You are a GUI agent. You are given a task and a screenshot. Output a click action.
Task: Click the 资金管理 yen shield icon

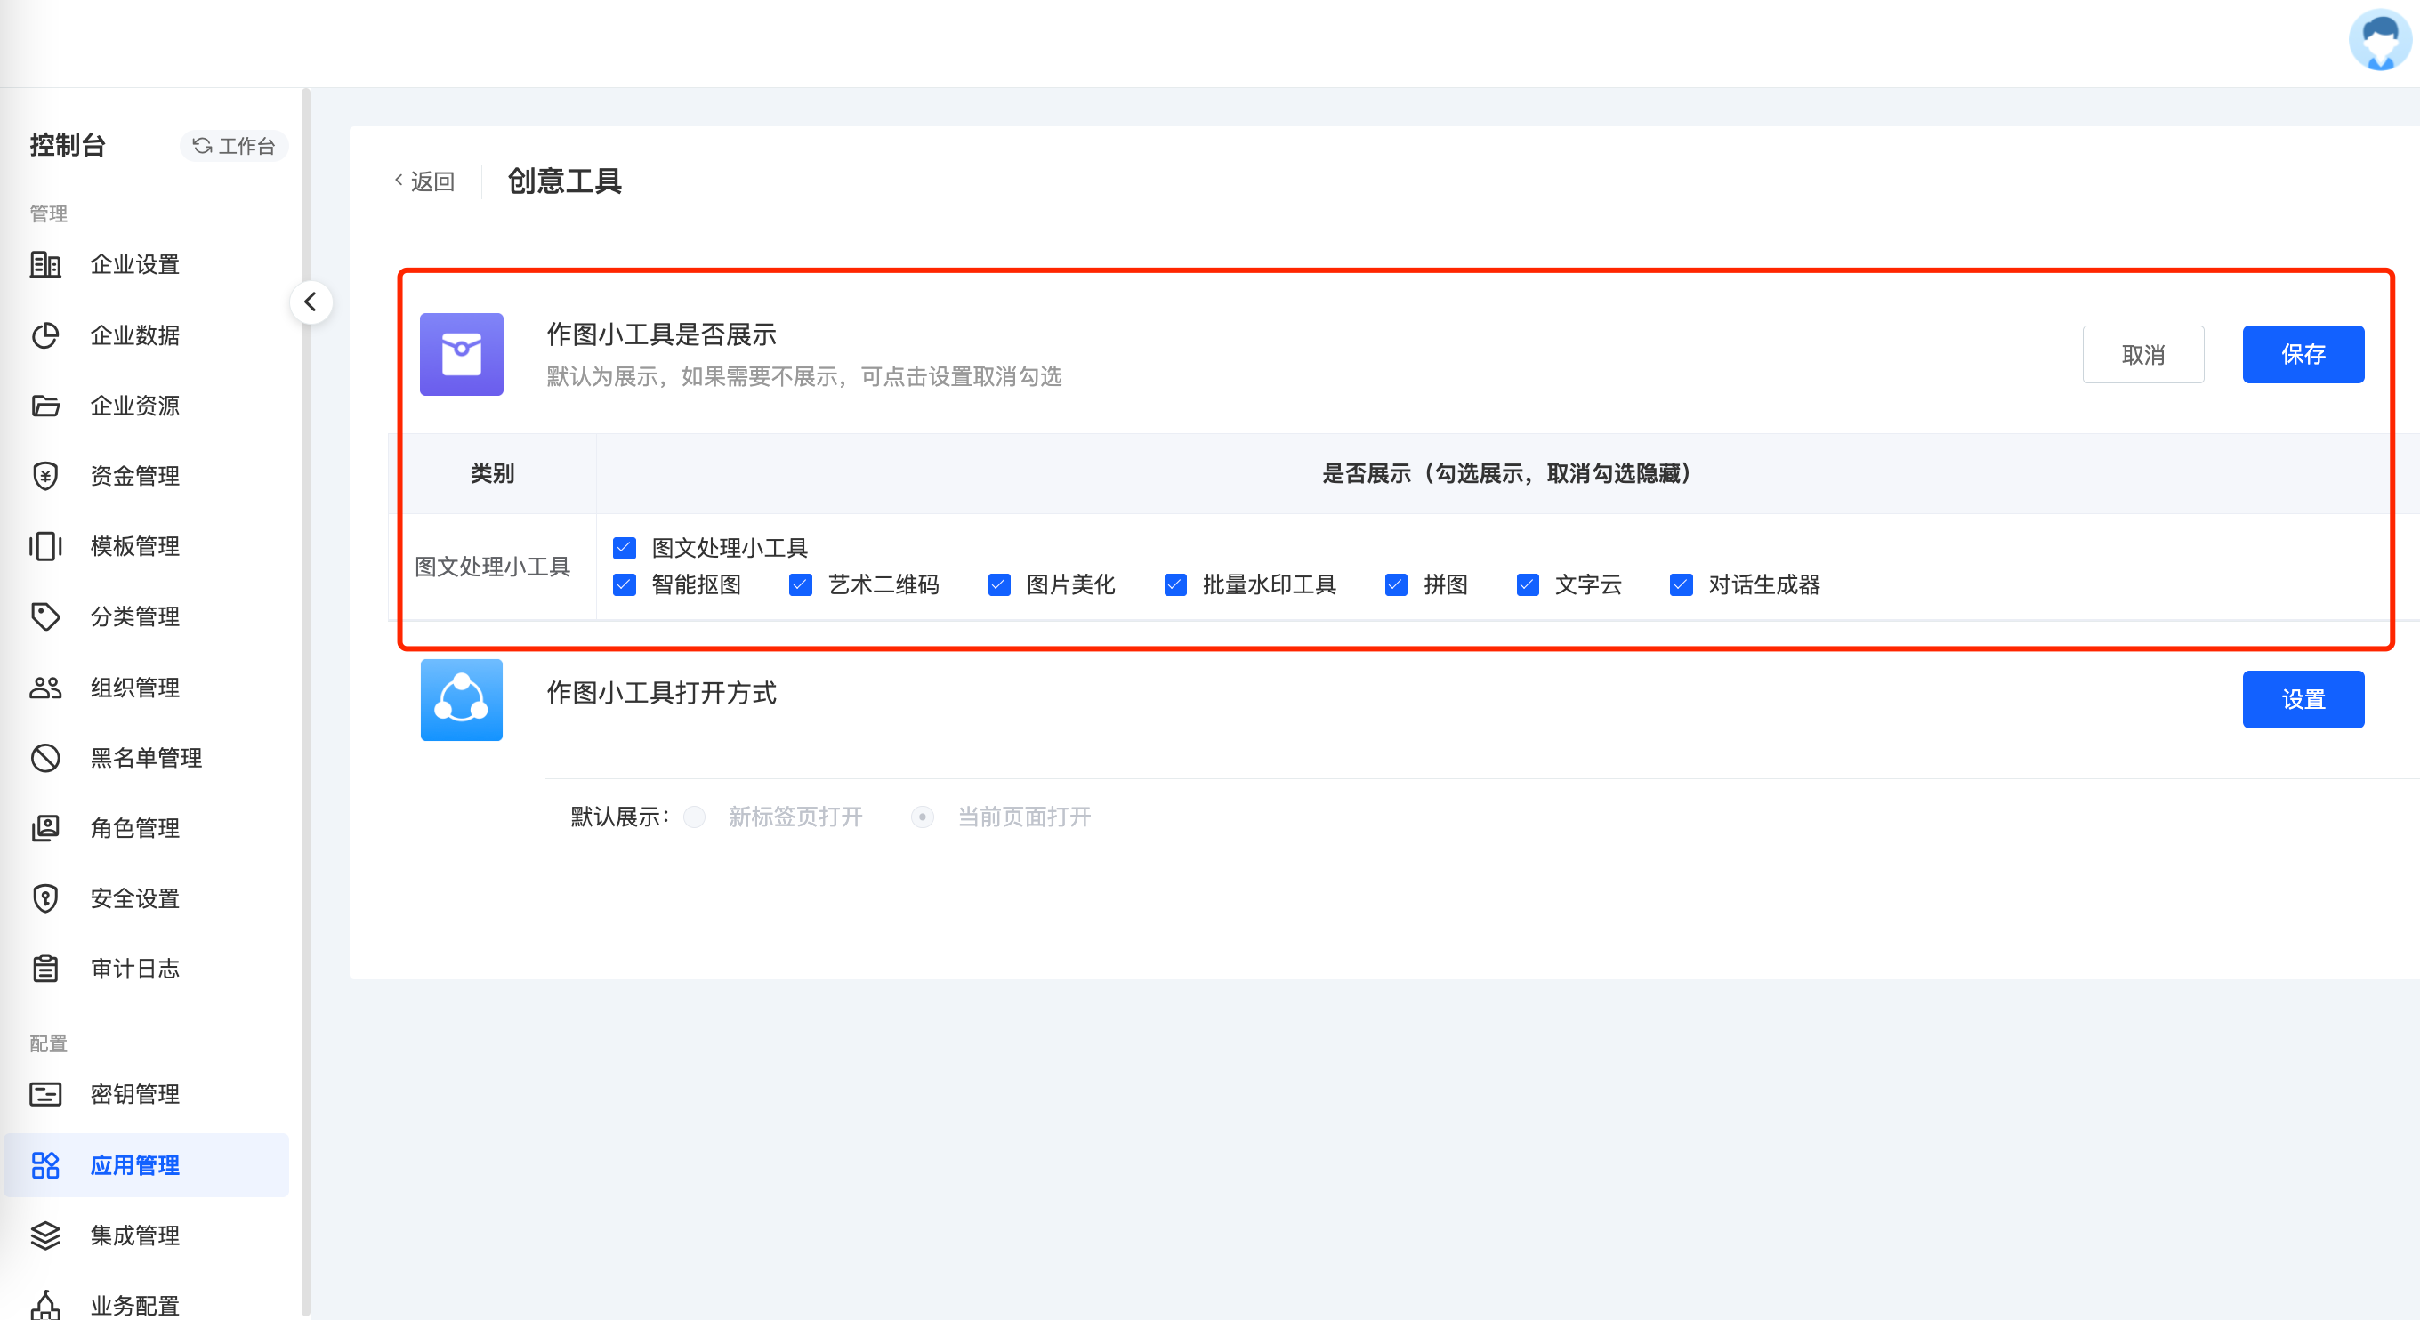pyautogui.click(x=45, y=477)
